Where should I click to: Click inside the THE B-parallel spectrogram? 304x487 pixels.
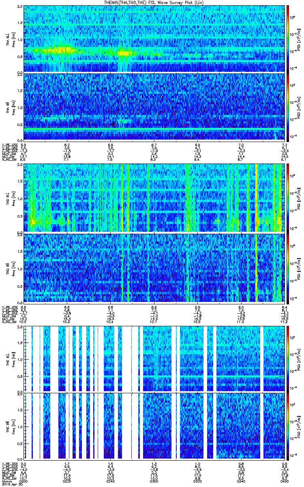click(154, 426)
